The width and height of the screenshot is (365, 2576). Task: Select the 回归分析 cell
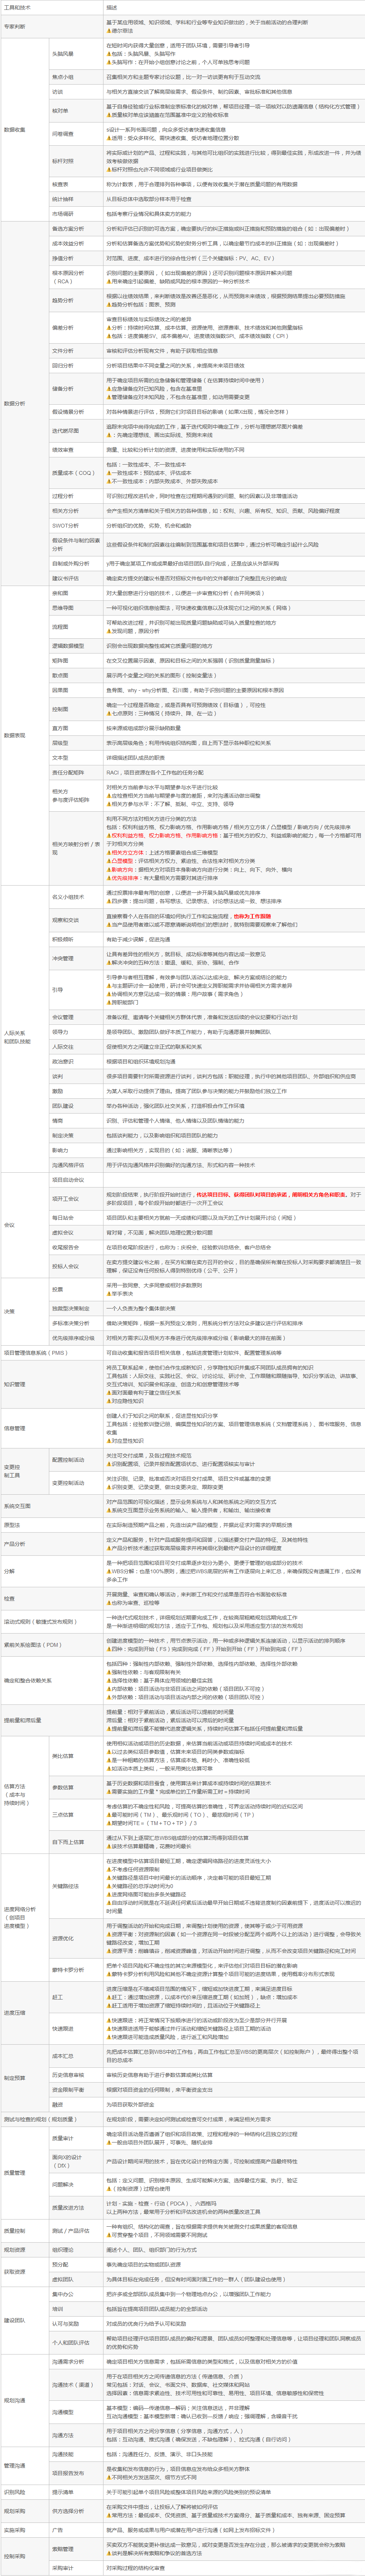click(76, 366)
